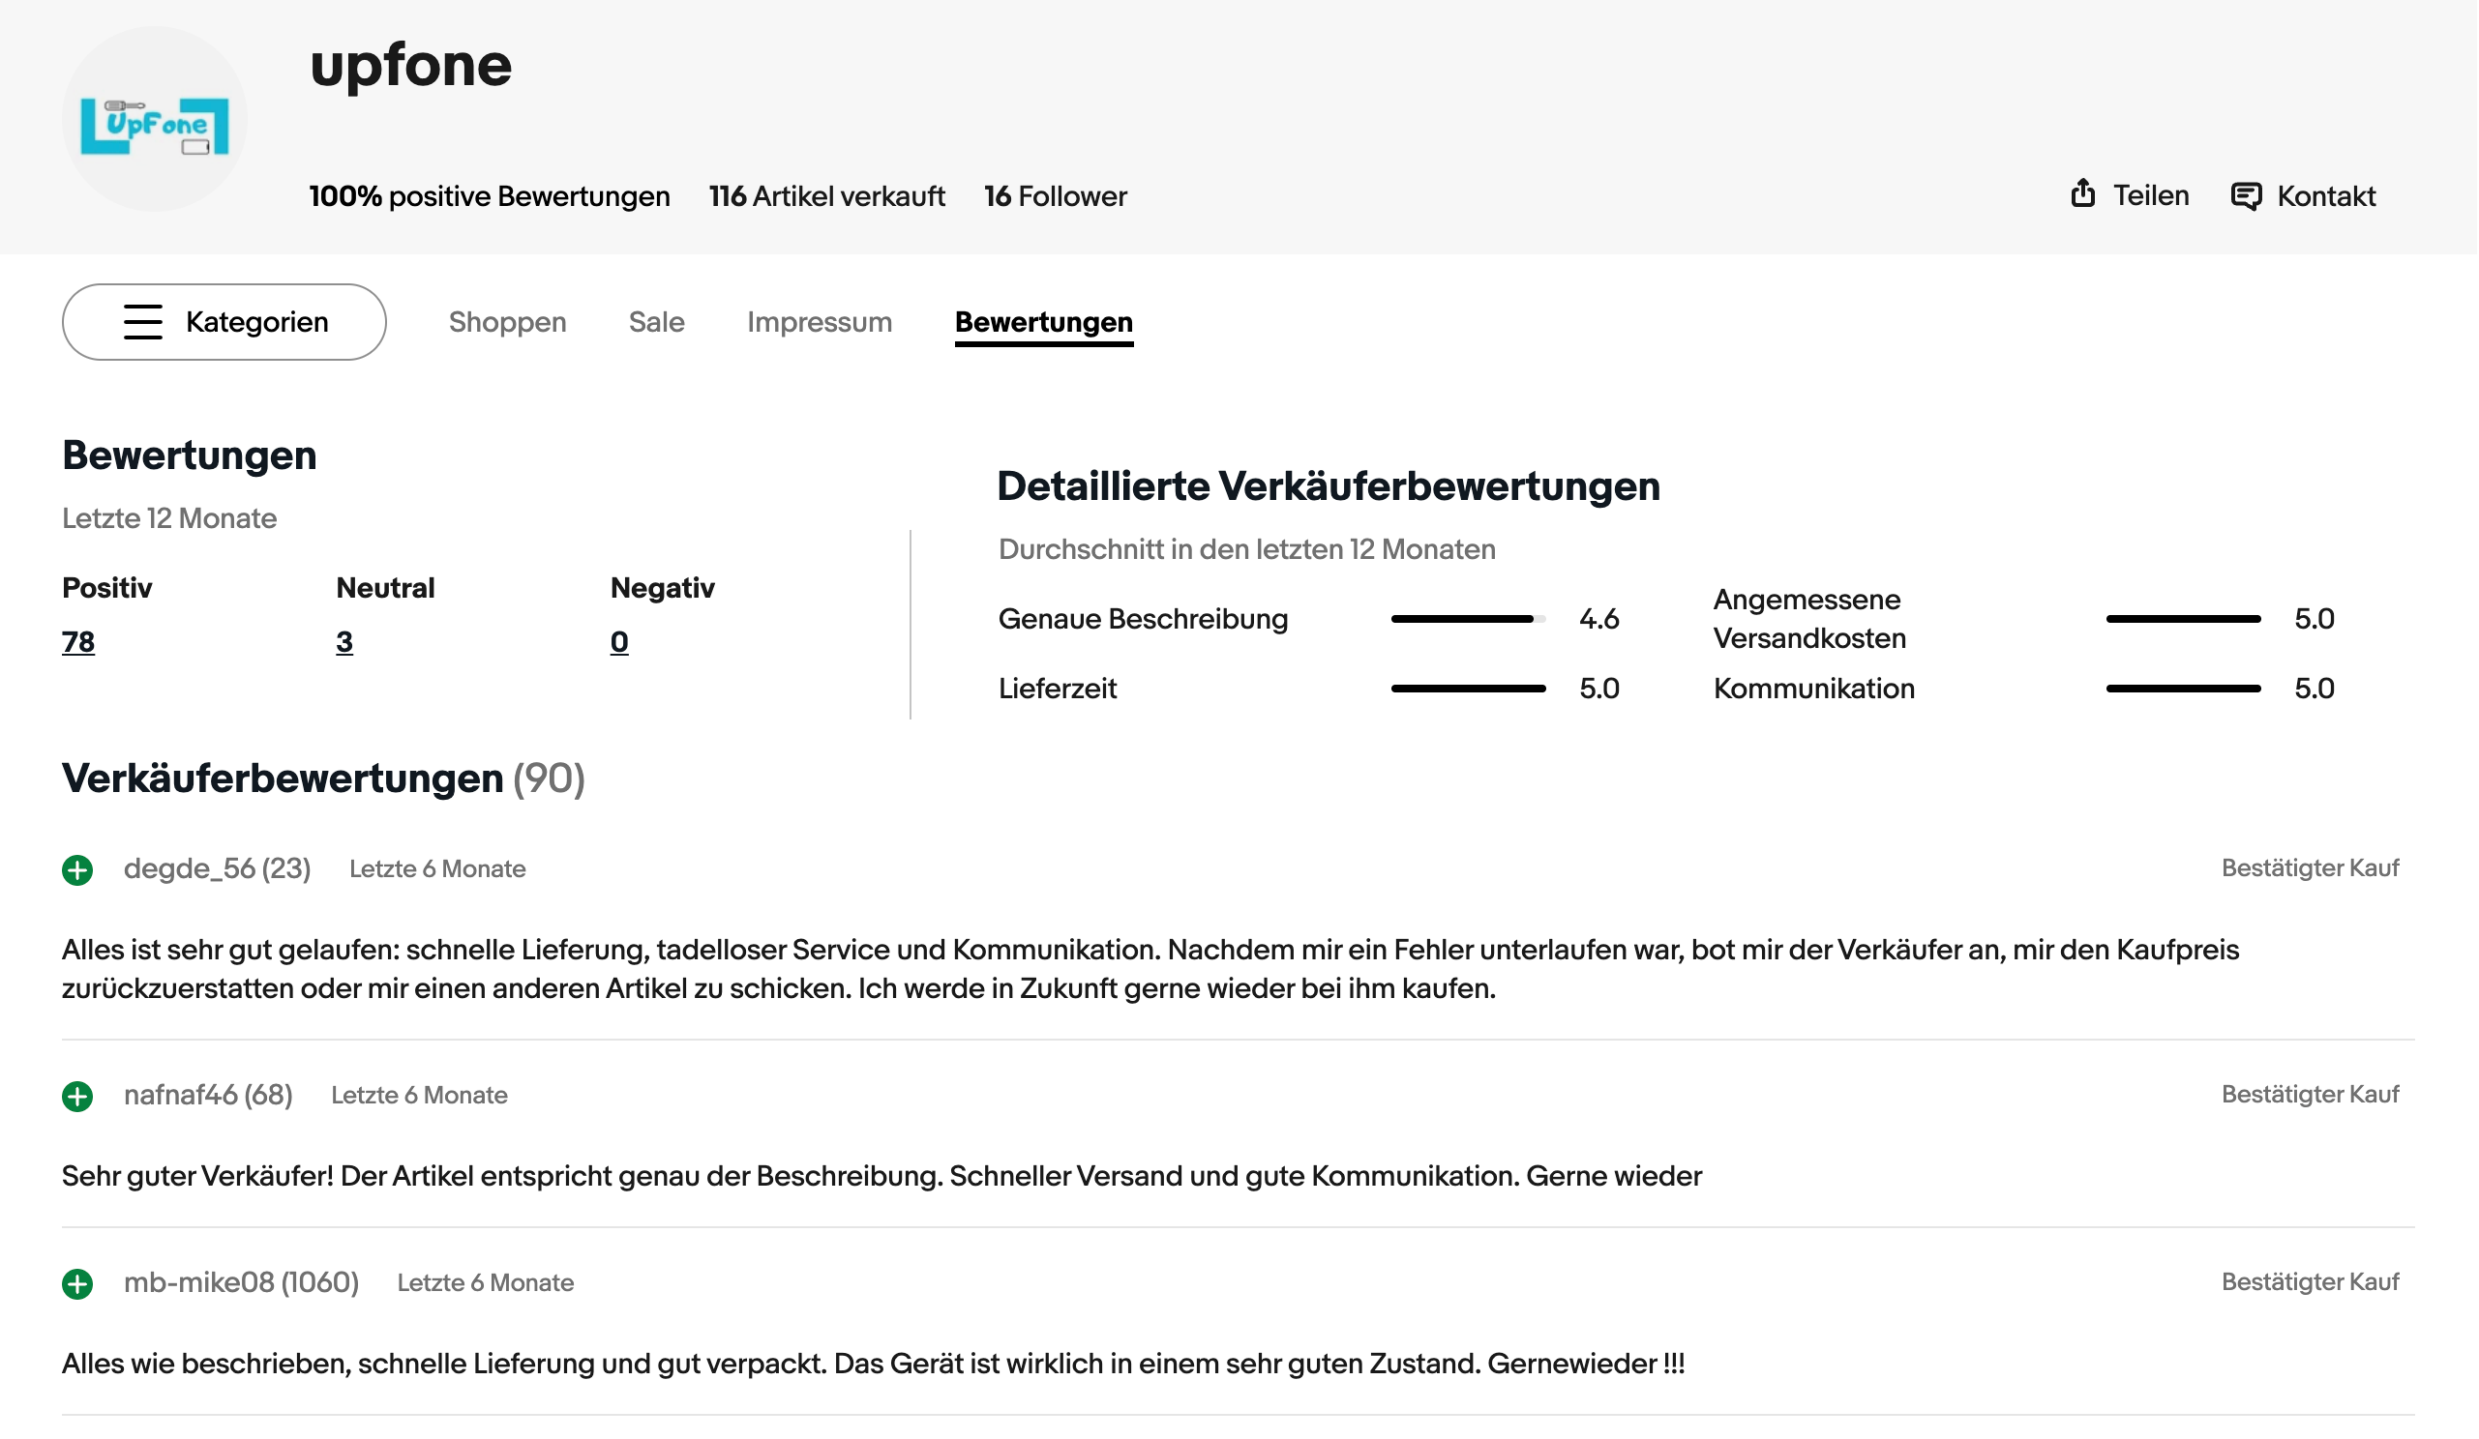Screen dimensions: 2479x1439
Task: Click the Kontakt message icon
Action: 2247,195
